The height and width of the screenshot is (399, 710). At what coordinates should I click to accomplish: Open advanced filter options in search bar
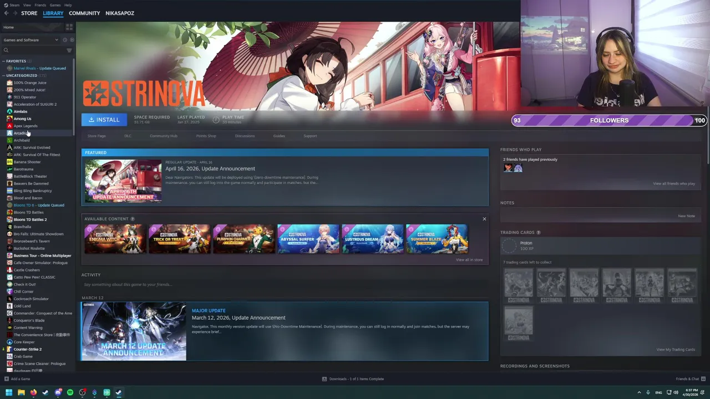(69, 50)
